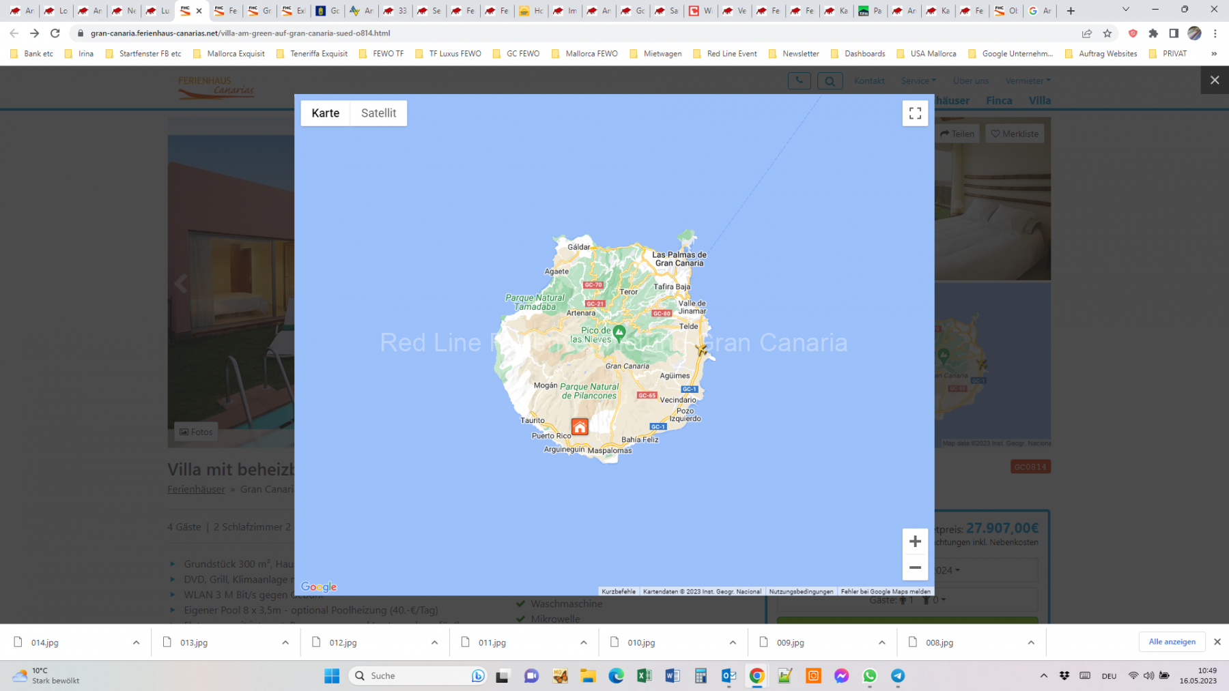Image resolution: width=1229 pixels, height=691 pixels.
Task: Open Excel from the Windows taskbar
Action: pos(644,676)
